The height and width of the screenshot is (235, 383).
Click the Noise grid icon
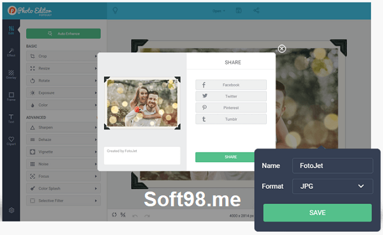(x=33, y=164)
